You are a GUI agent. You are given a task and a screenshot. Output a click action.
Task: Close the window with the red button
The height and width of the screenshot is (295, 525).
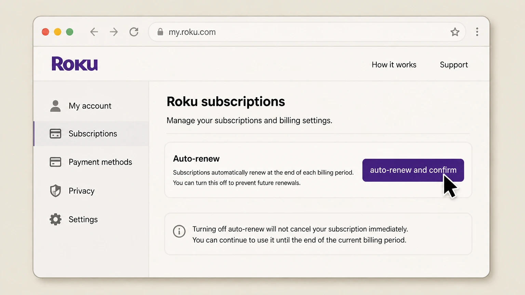coord(45,32)
